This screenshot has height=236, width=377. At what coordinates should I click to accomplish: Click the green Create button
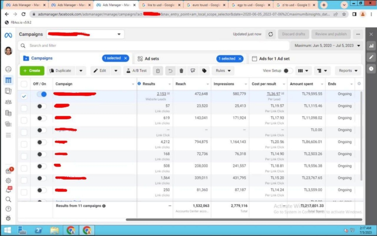tap(32, 71)
